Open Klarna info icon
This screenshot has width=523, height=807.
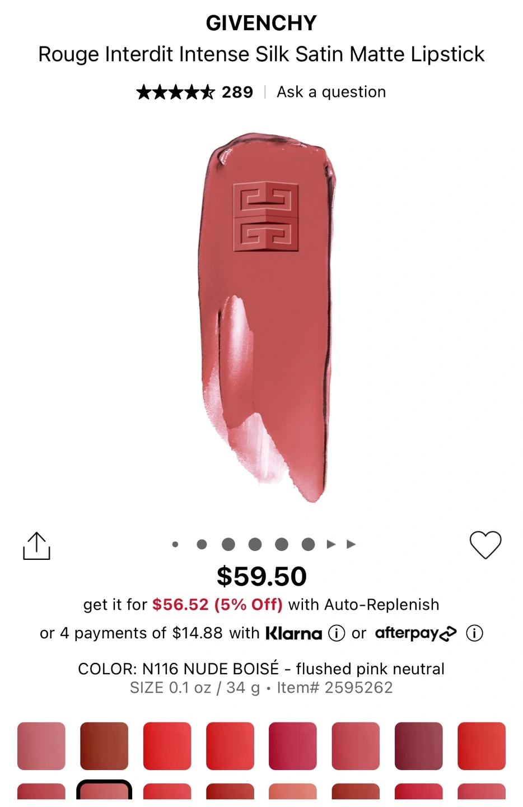336,633
